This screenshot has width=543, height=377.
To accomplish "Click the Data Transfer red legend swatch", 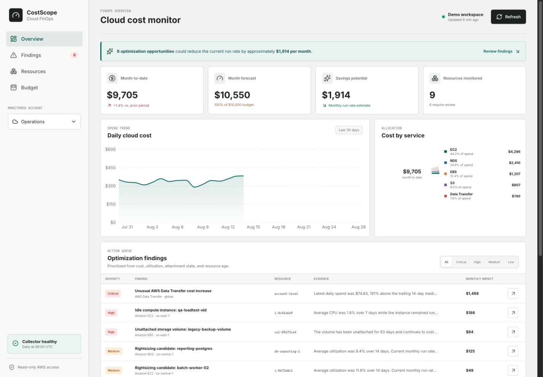I will click(445, 196).
